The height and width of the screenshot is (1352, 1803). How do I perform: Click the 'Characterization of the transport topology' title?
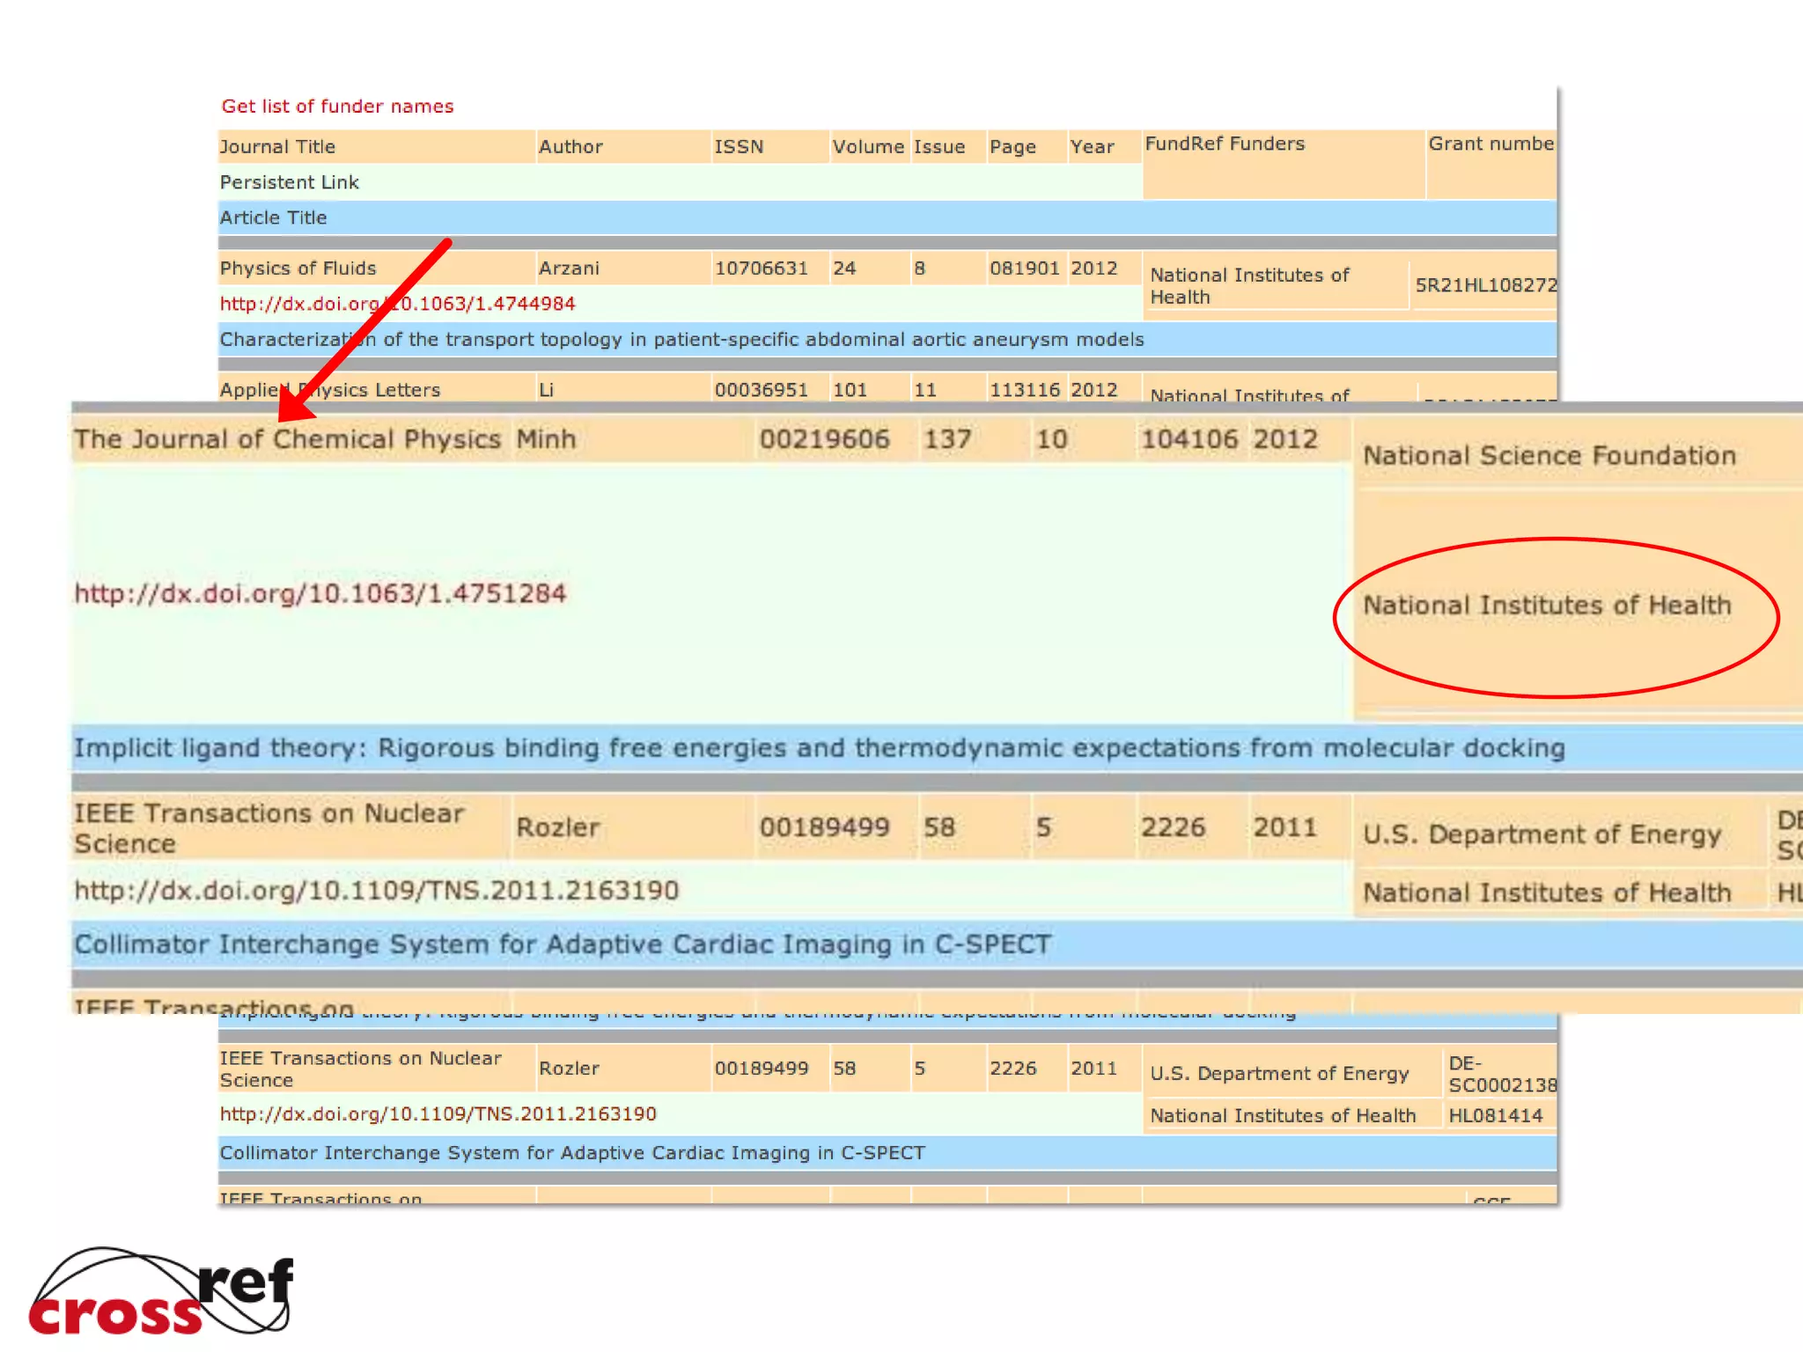[x=681, y=340]
